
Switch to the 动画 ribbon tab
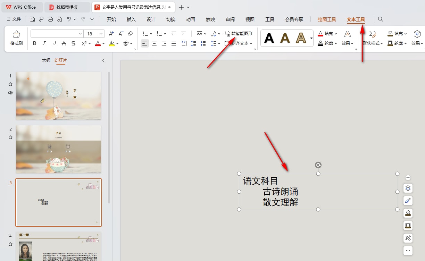[191, 19]
